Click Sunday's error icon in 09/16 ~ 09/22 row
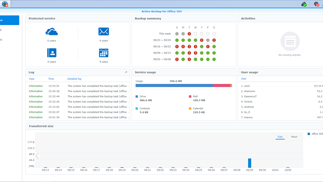323x182 pixels. pyautogui.click(x=177, y=46)
